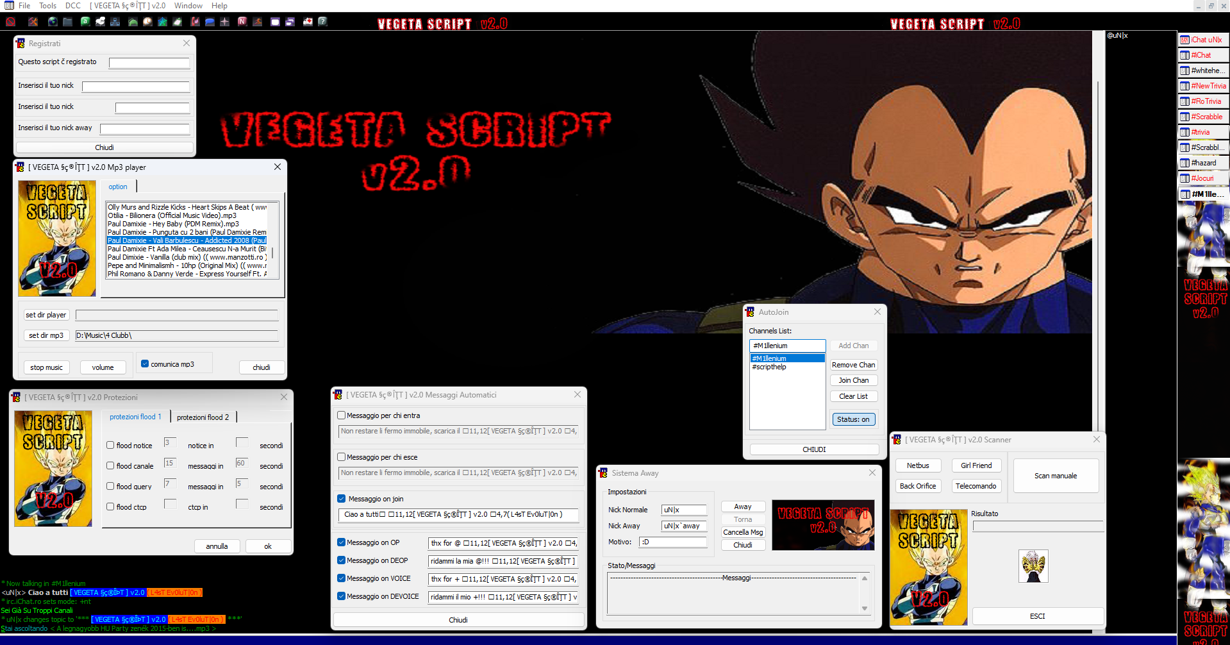Click the green 'a' toolbar icon
The height and width of the screenshot is (645, 1230).
coord(85,22)
